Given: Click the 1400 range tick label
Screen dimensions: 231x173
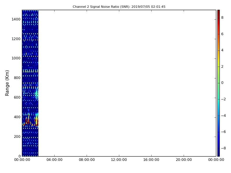Looking at the screenshot, I should (x=16, y=19).
